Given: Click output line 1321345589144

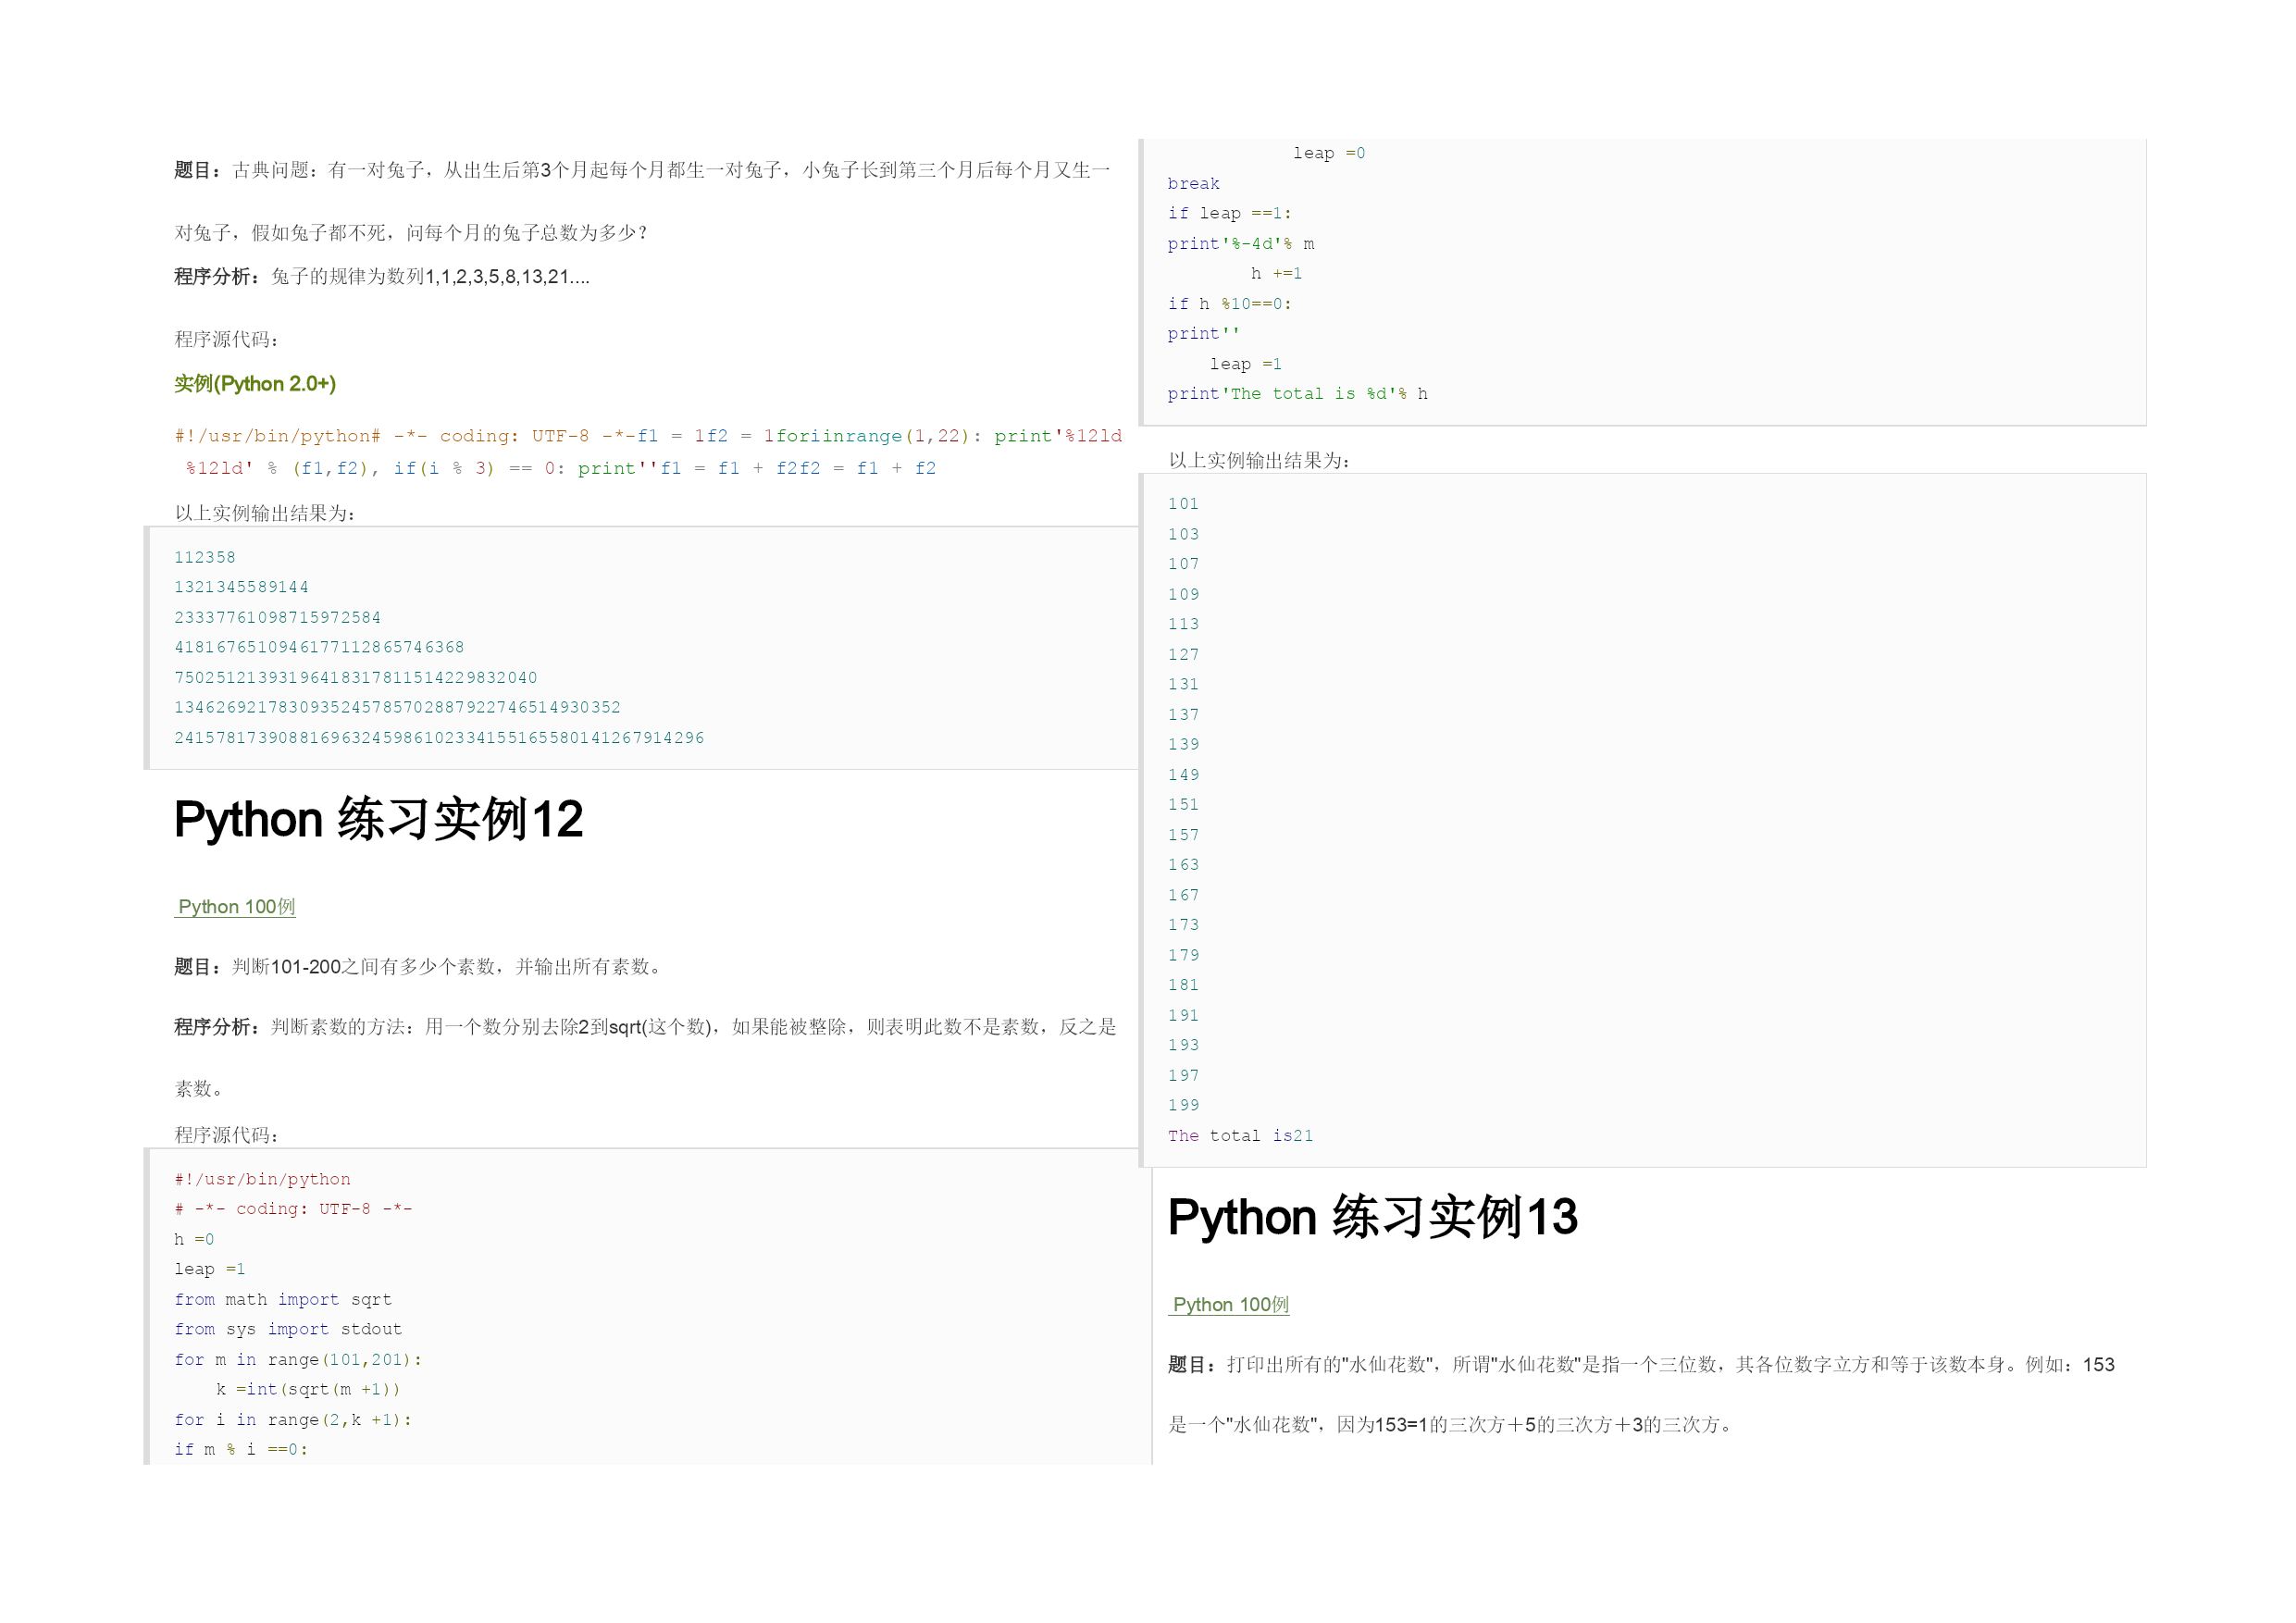Looking at the screenshot, I should pyautogui.click(x=241, y=588).
